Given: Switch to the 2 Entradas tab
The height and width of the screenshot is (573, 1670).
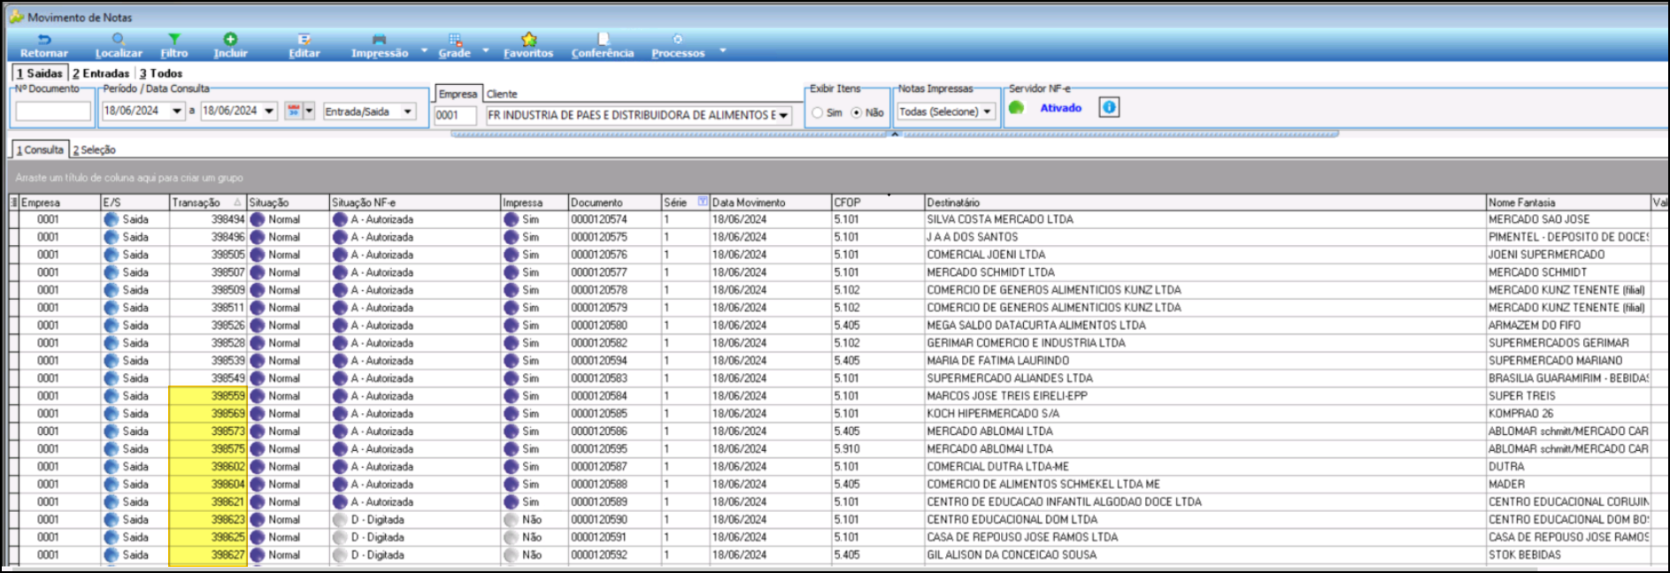Looking at the screenshot, I should 101,73.
